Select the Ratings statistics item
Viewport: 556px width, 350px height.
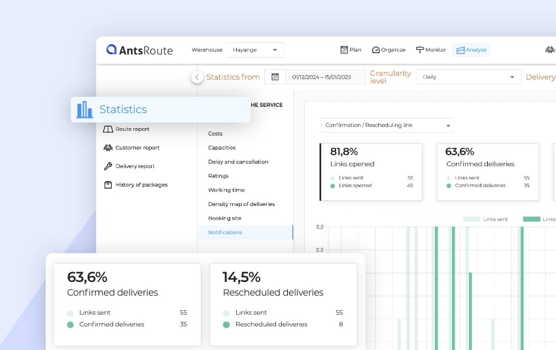coord(218,176)
